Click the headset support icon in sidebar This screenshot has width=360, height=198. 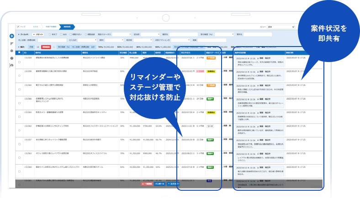point(11,66)
